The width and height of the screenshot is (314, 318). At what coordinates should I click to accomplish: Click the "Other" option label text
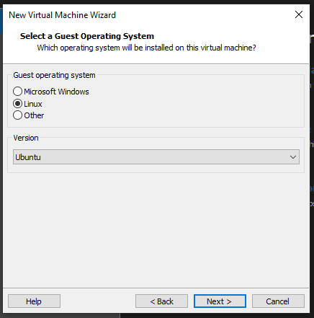[34, 115]
